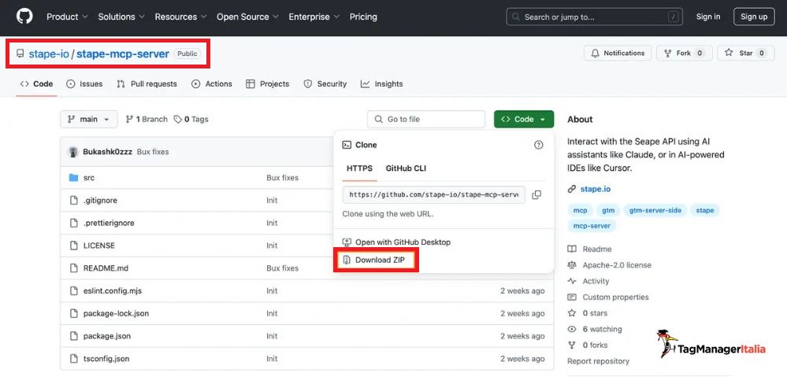View the 0 Tags list
The height and width of the screenshot is (377, 787).
pyautogui.click(x=191, y=120)
